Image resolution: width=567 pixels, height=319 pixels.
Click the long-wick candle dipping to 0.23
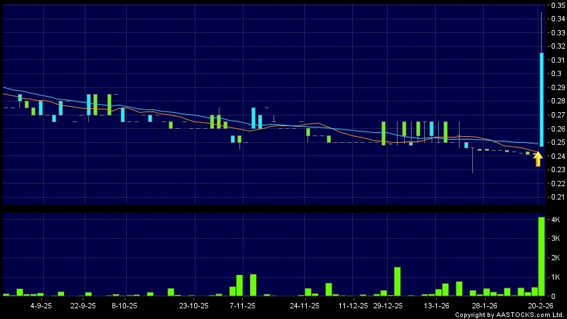(x=473, y=159)
